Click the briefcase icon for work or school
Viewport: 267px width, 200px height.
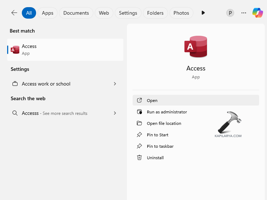(x=15, y=84)
